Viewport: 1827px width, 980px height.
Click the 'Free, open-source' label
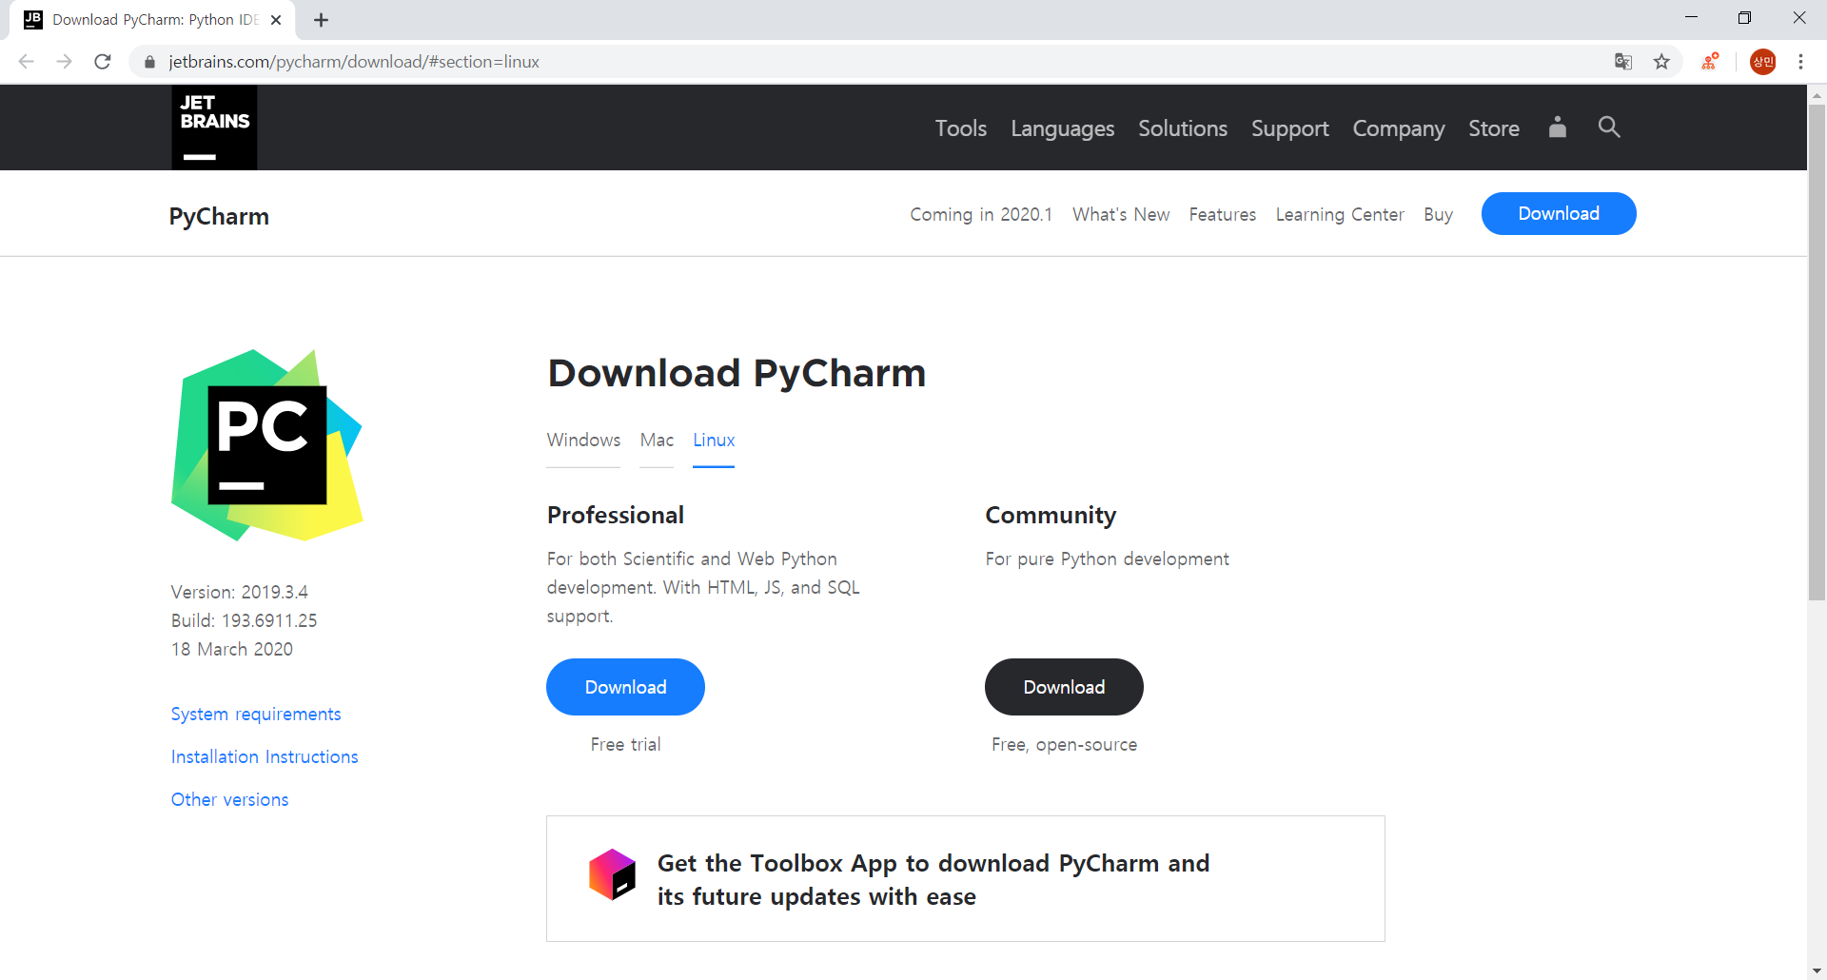[x=1064, y=745]
